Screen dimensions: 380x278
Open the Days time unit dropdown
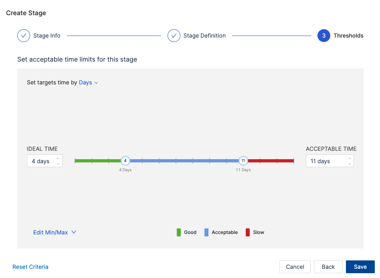point(88,82)
